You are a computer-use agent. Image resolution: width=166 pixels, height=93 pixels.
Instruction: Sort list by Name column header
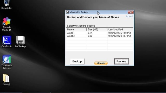(x=76, y=29)
